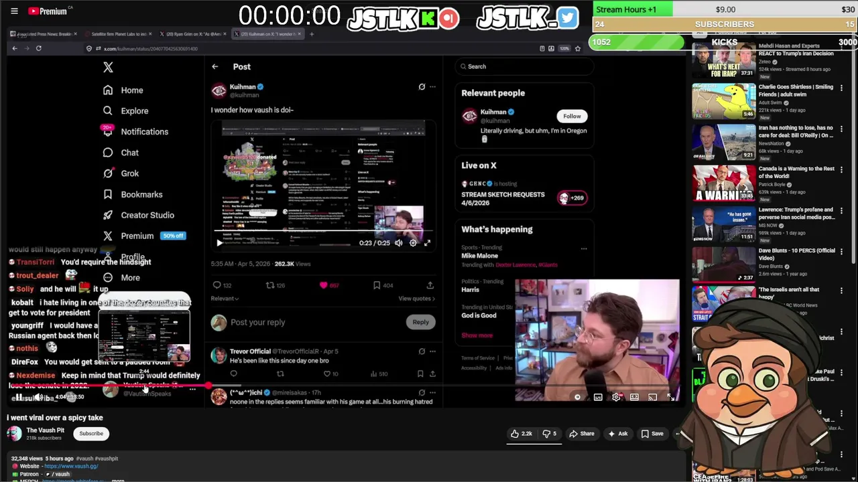Screen dimensions: 858x482
Task: Open options menu for 'The Israelis aren't all that happy'
Action: tap(841, 291)
